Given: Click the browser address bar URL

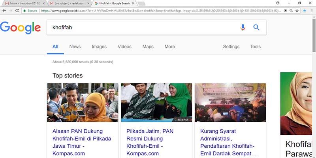Looking at the screenshot, I should tap(161, 11).
